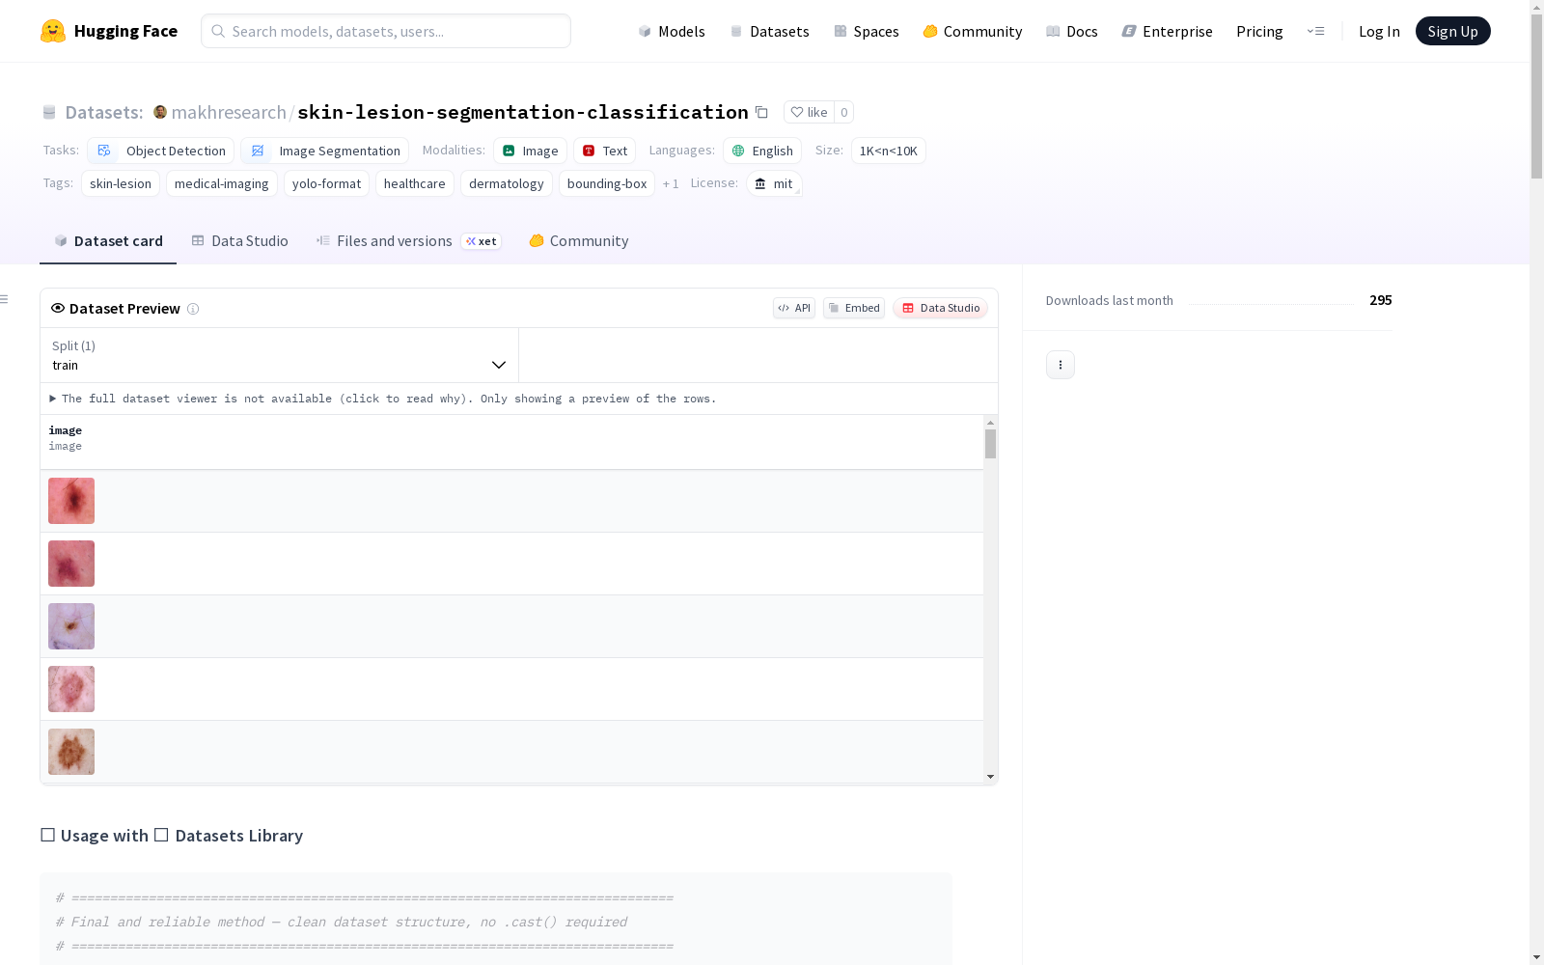
Task: Click the bounding-box tag
Action: coord(607,183)
